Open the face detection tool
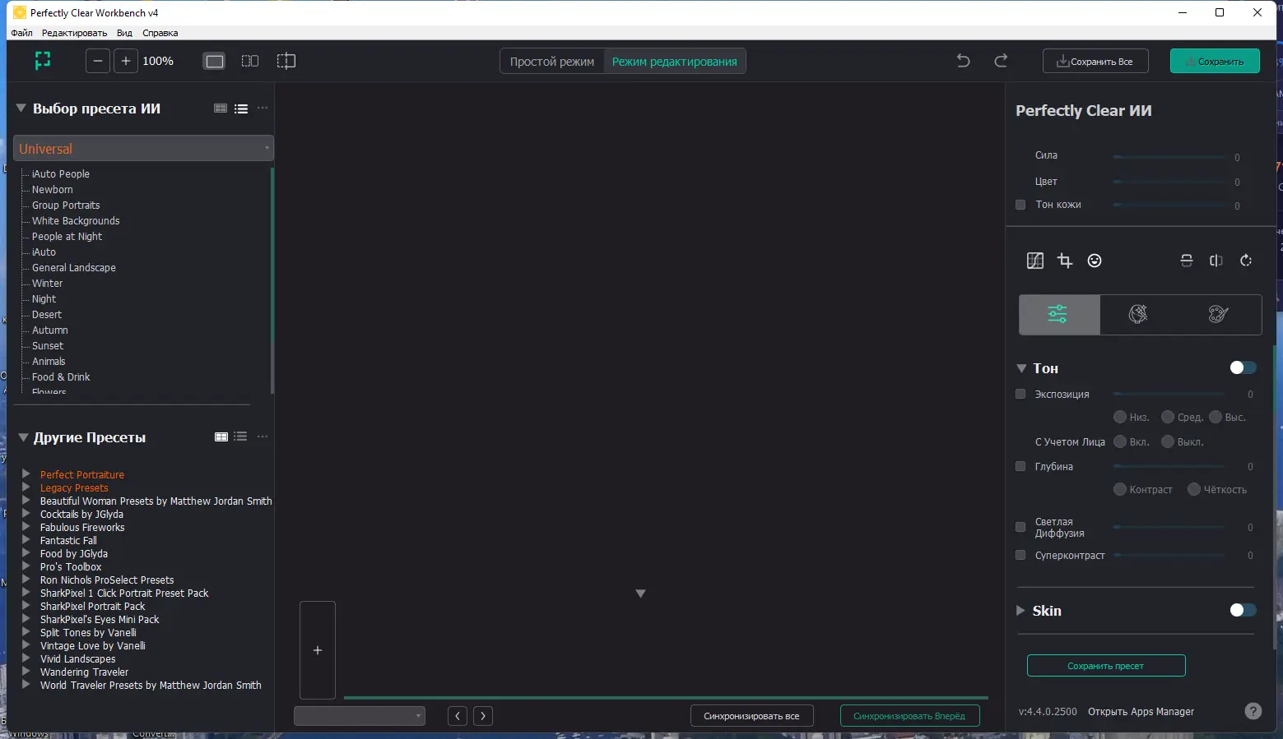 [x=1095, y=261]
